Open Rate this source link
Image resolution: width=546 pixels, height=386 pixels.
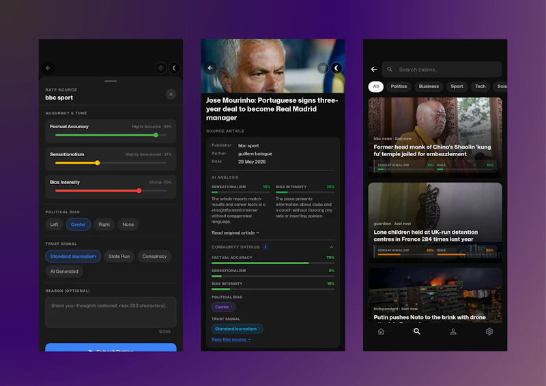pos(231,340)
